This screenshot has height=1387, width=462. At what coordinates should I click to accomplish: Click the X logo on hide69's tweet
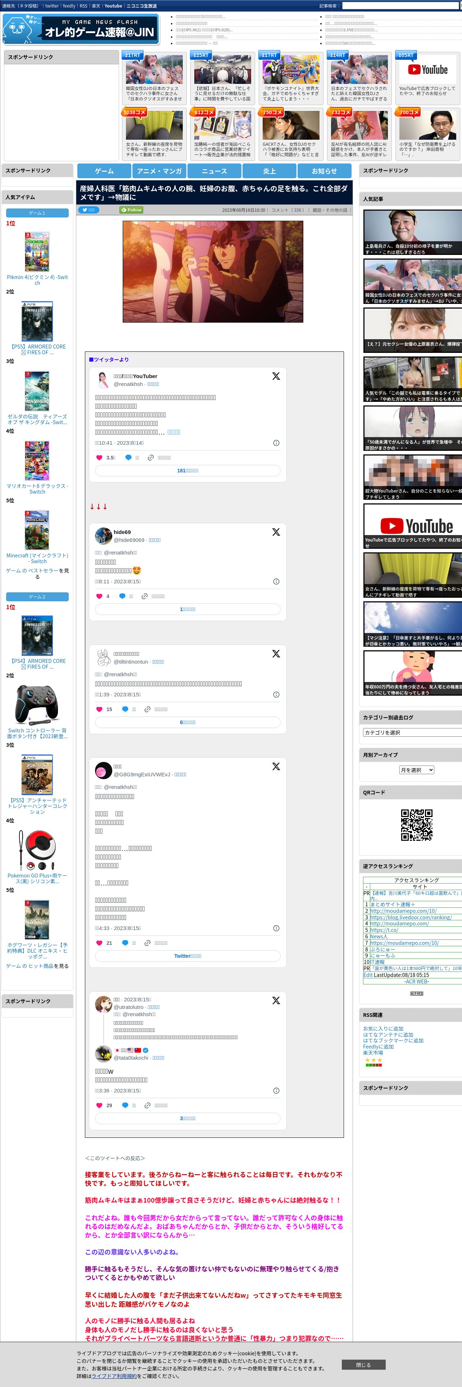[x=276, y=532]
